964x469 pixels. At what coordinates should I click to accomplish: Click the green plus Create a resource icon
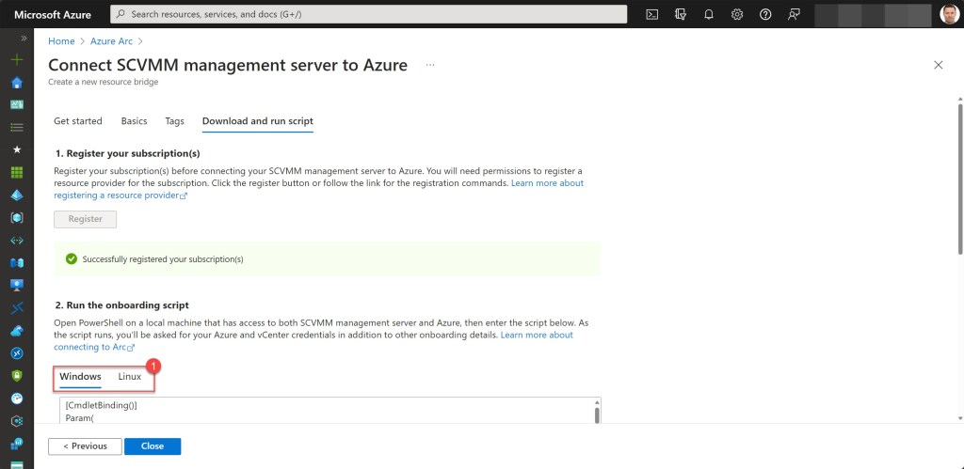(16, 59)
